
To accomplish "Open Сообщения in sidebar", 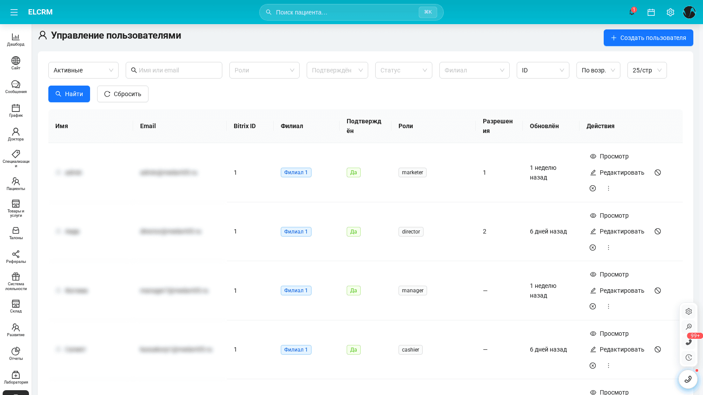I will tap(16, 87).
